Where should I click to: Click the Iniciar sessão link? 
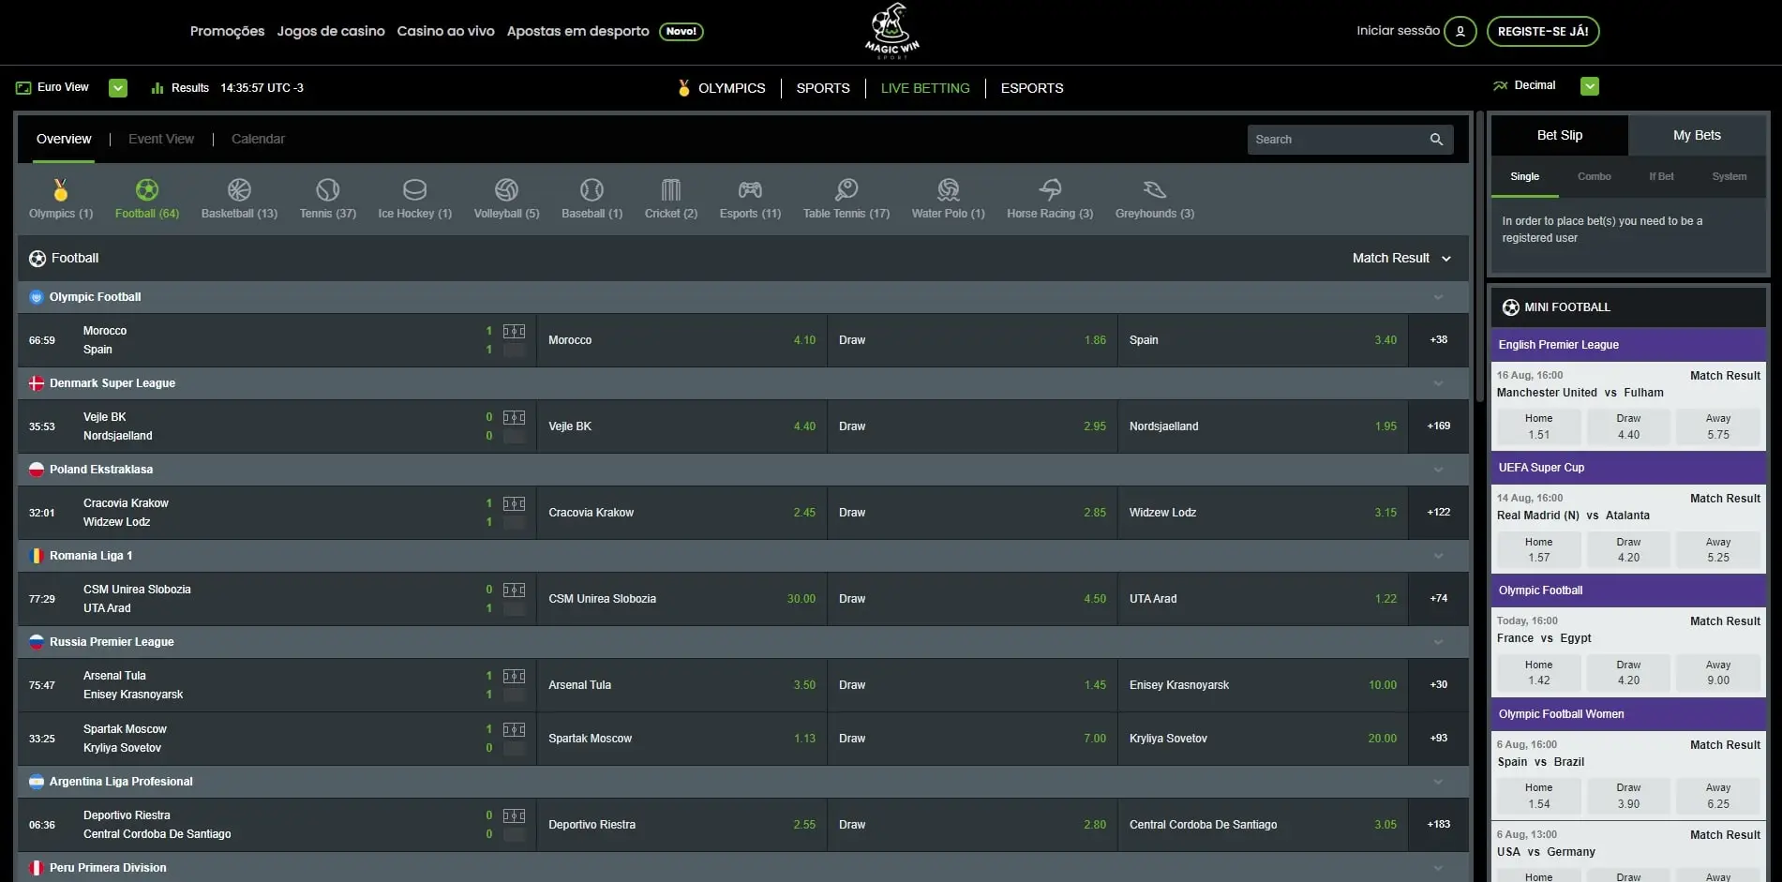click(x=1396, y=30)
